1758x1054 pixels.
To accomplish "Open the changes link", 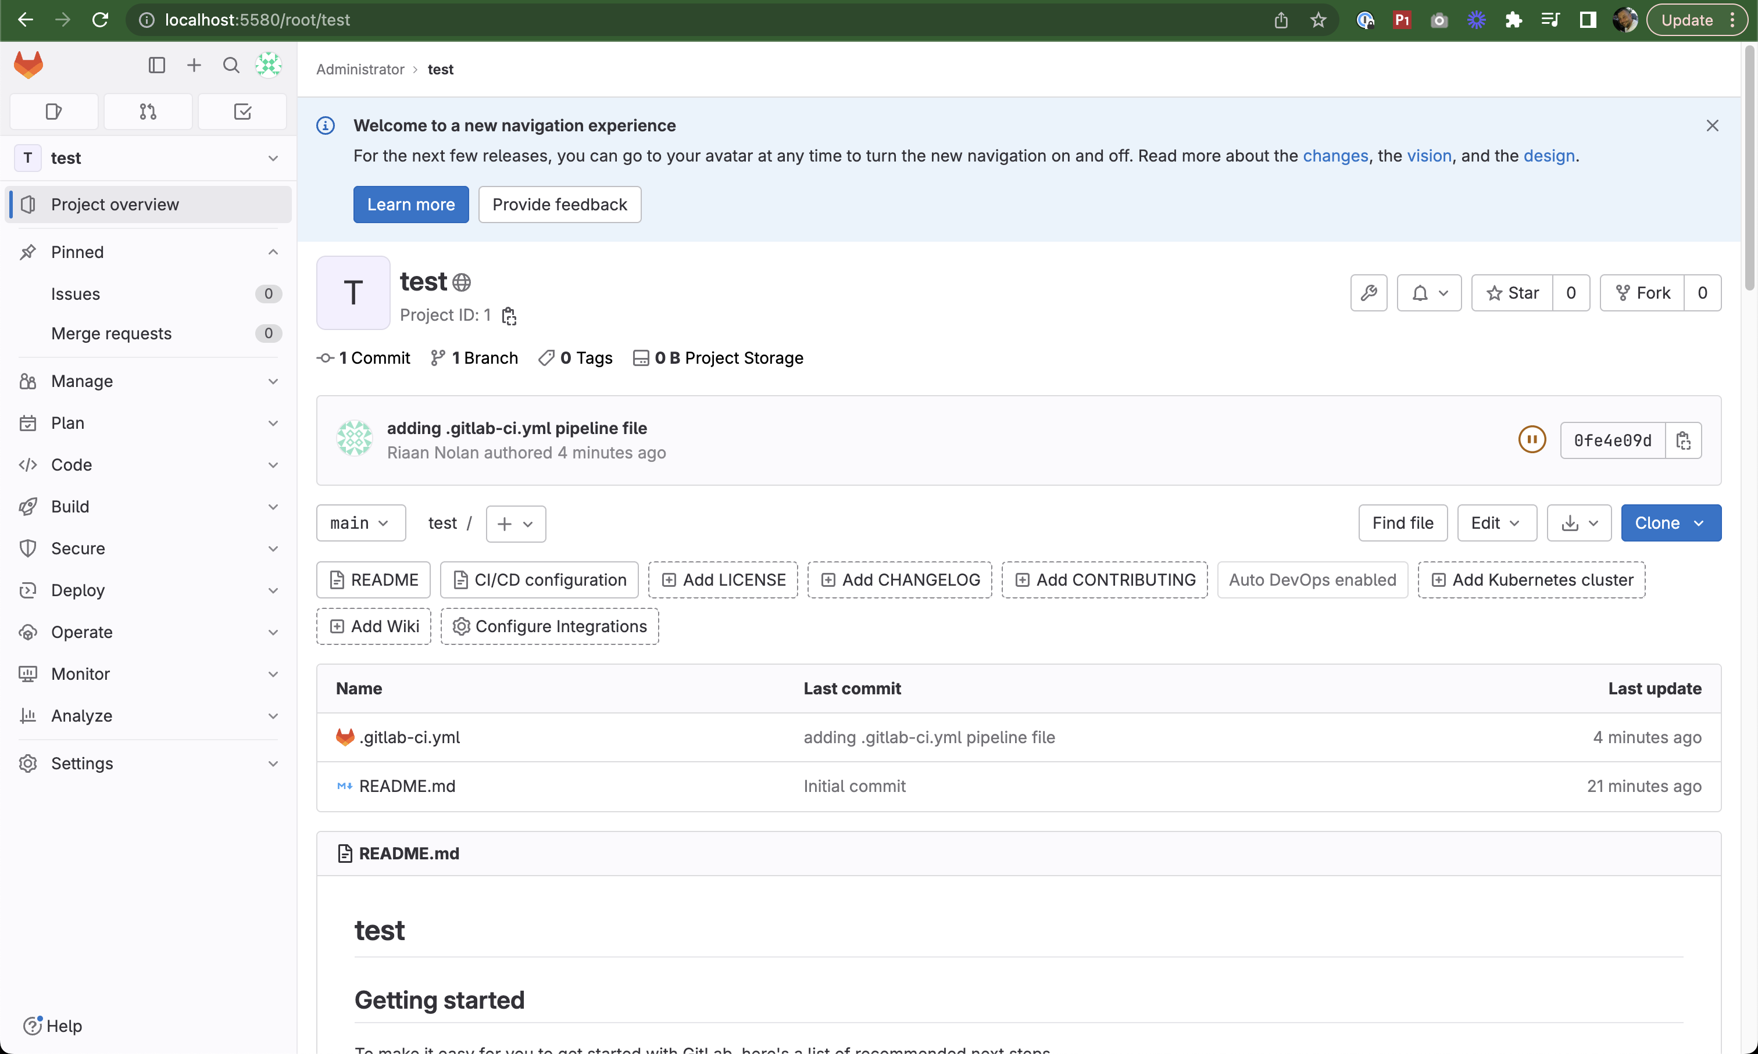I will pos(1335,156).
